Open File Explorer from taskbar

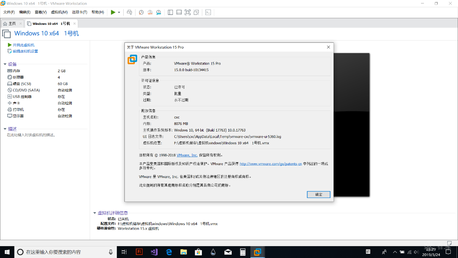(x=184, y=252)
